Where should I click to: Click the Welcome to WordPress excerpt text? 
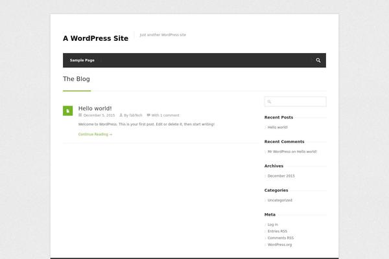[x=147, y=124]
